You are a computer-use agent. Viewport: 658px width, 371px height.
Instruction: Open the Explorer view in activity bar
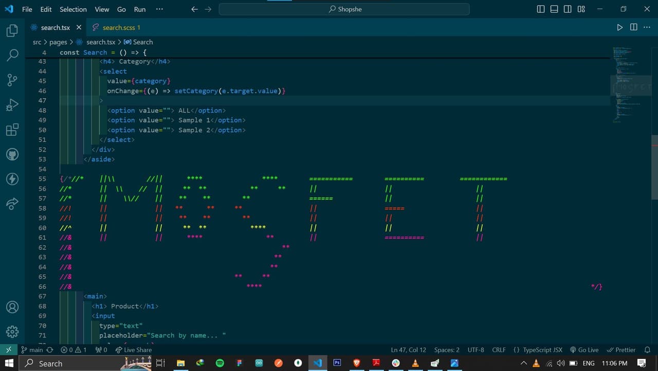12,31
